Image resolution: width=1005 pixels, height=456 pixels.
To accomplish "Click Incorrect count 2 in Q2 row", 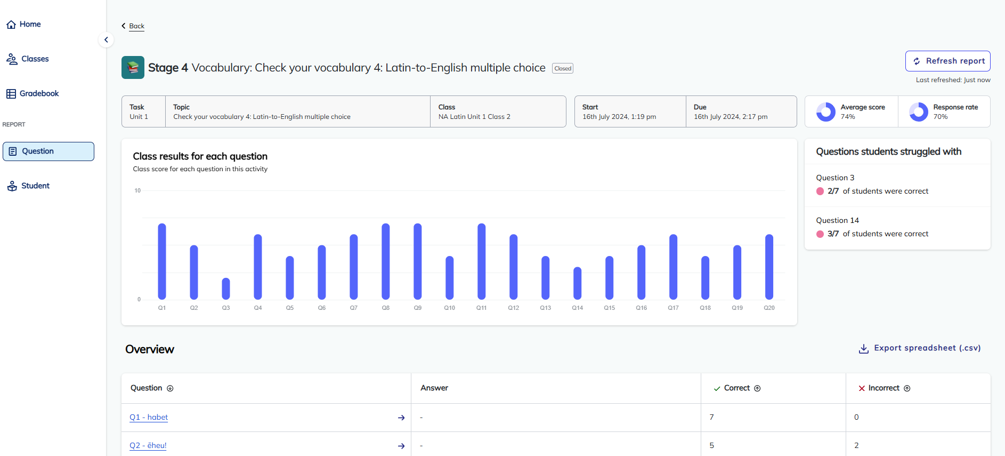I will (856, 446).
